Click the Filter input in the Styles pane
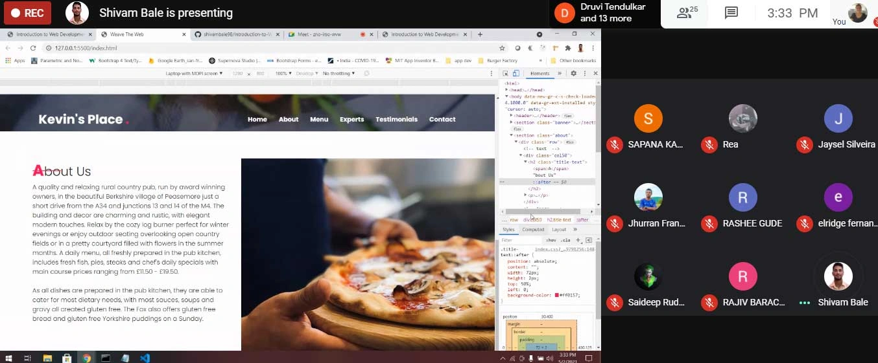 [x=521, y=240]
